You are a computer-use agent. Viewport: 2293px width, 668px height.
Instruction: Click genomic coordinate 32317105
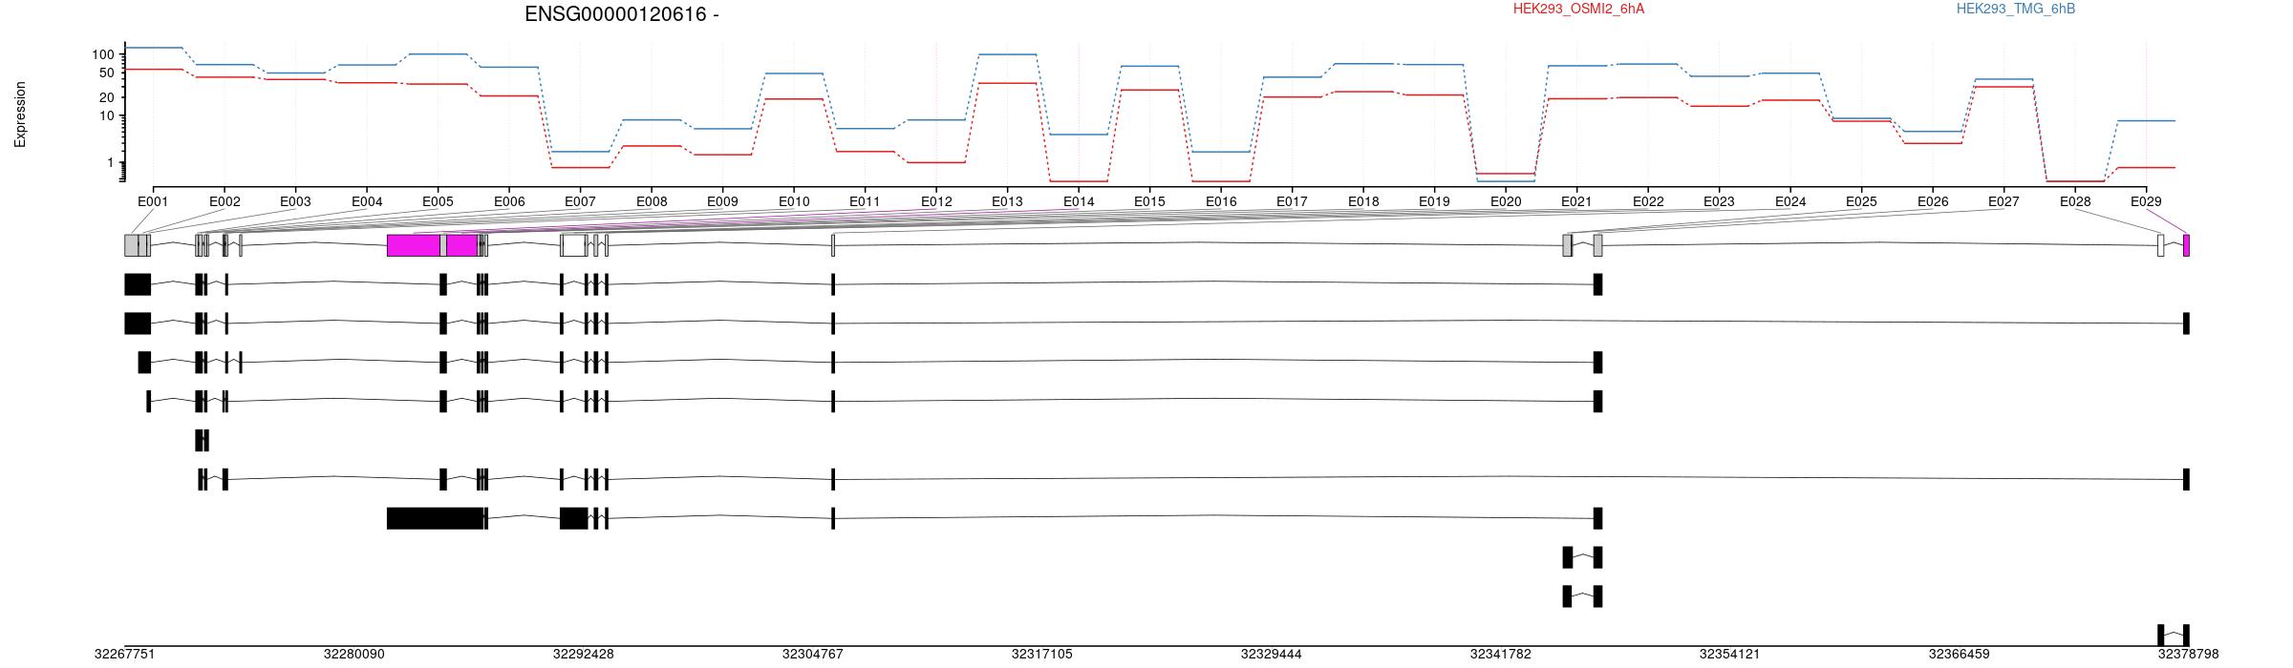[1041, 655]
